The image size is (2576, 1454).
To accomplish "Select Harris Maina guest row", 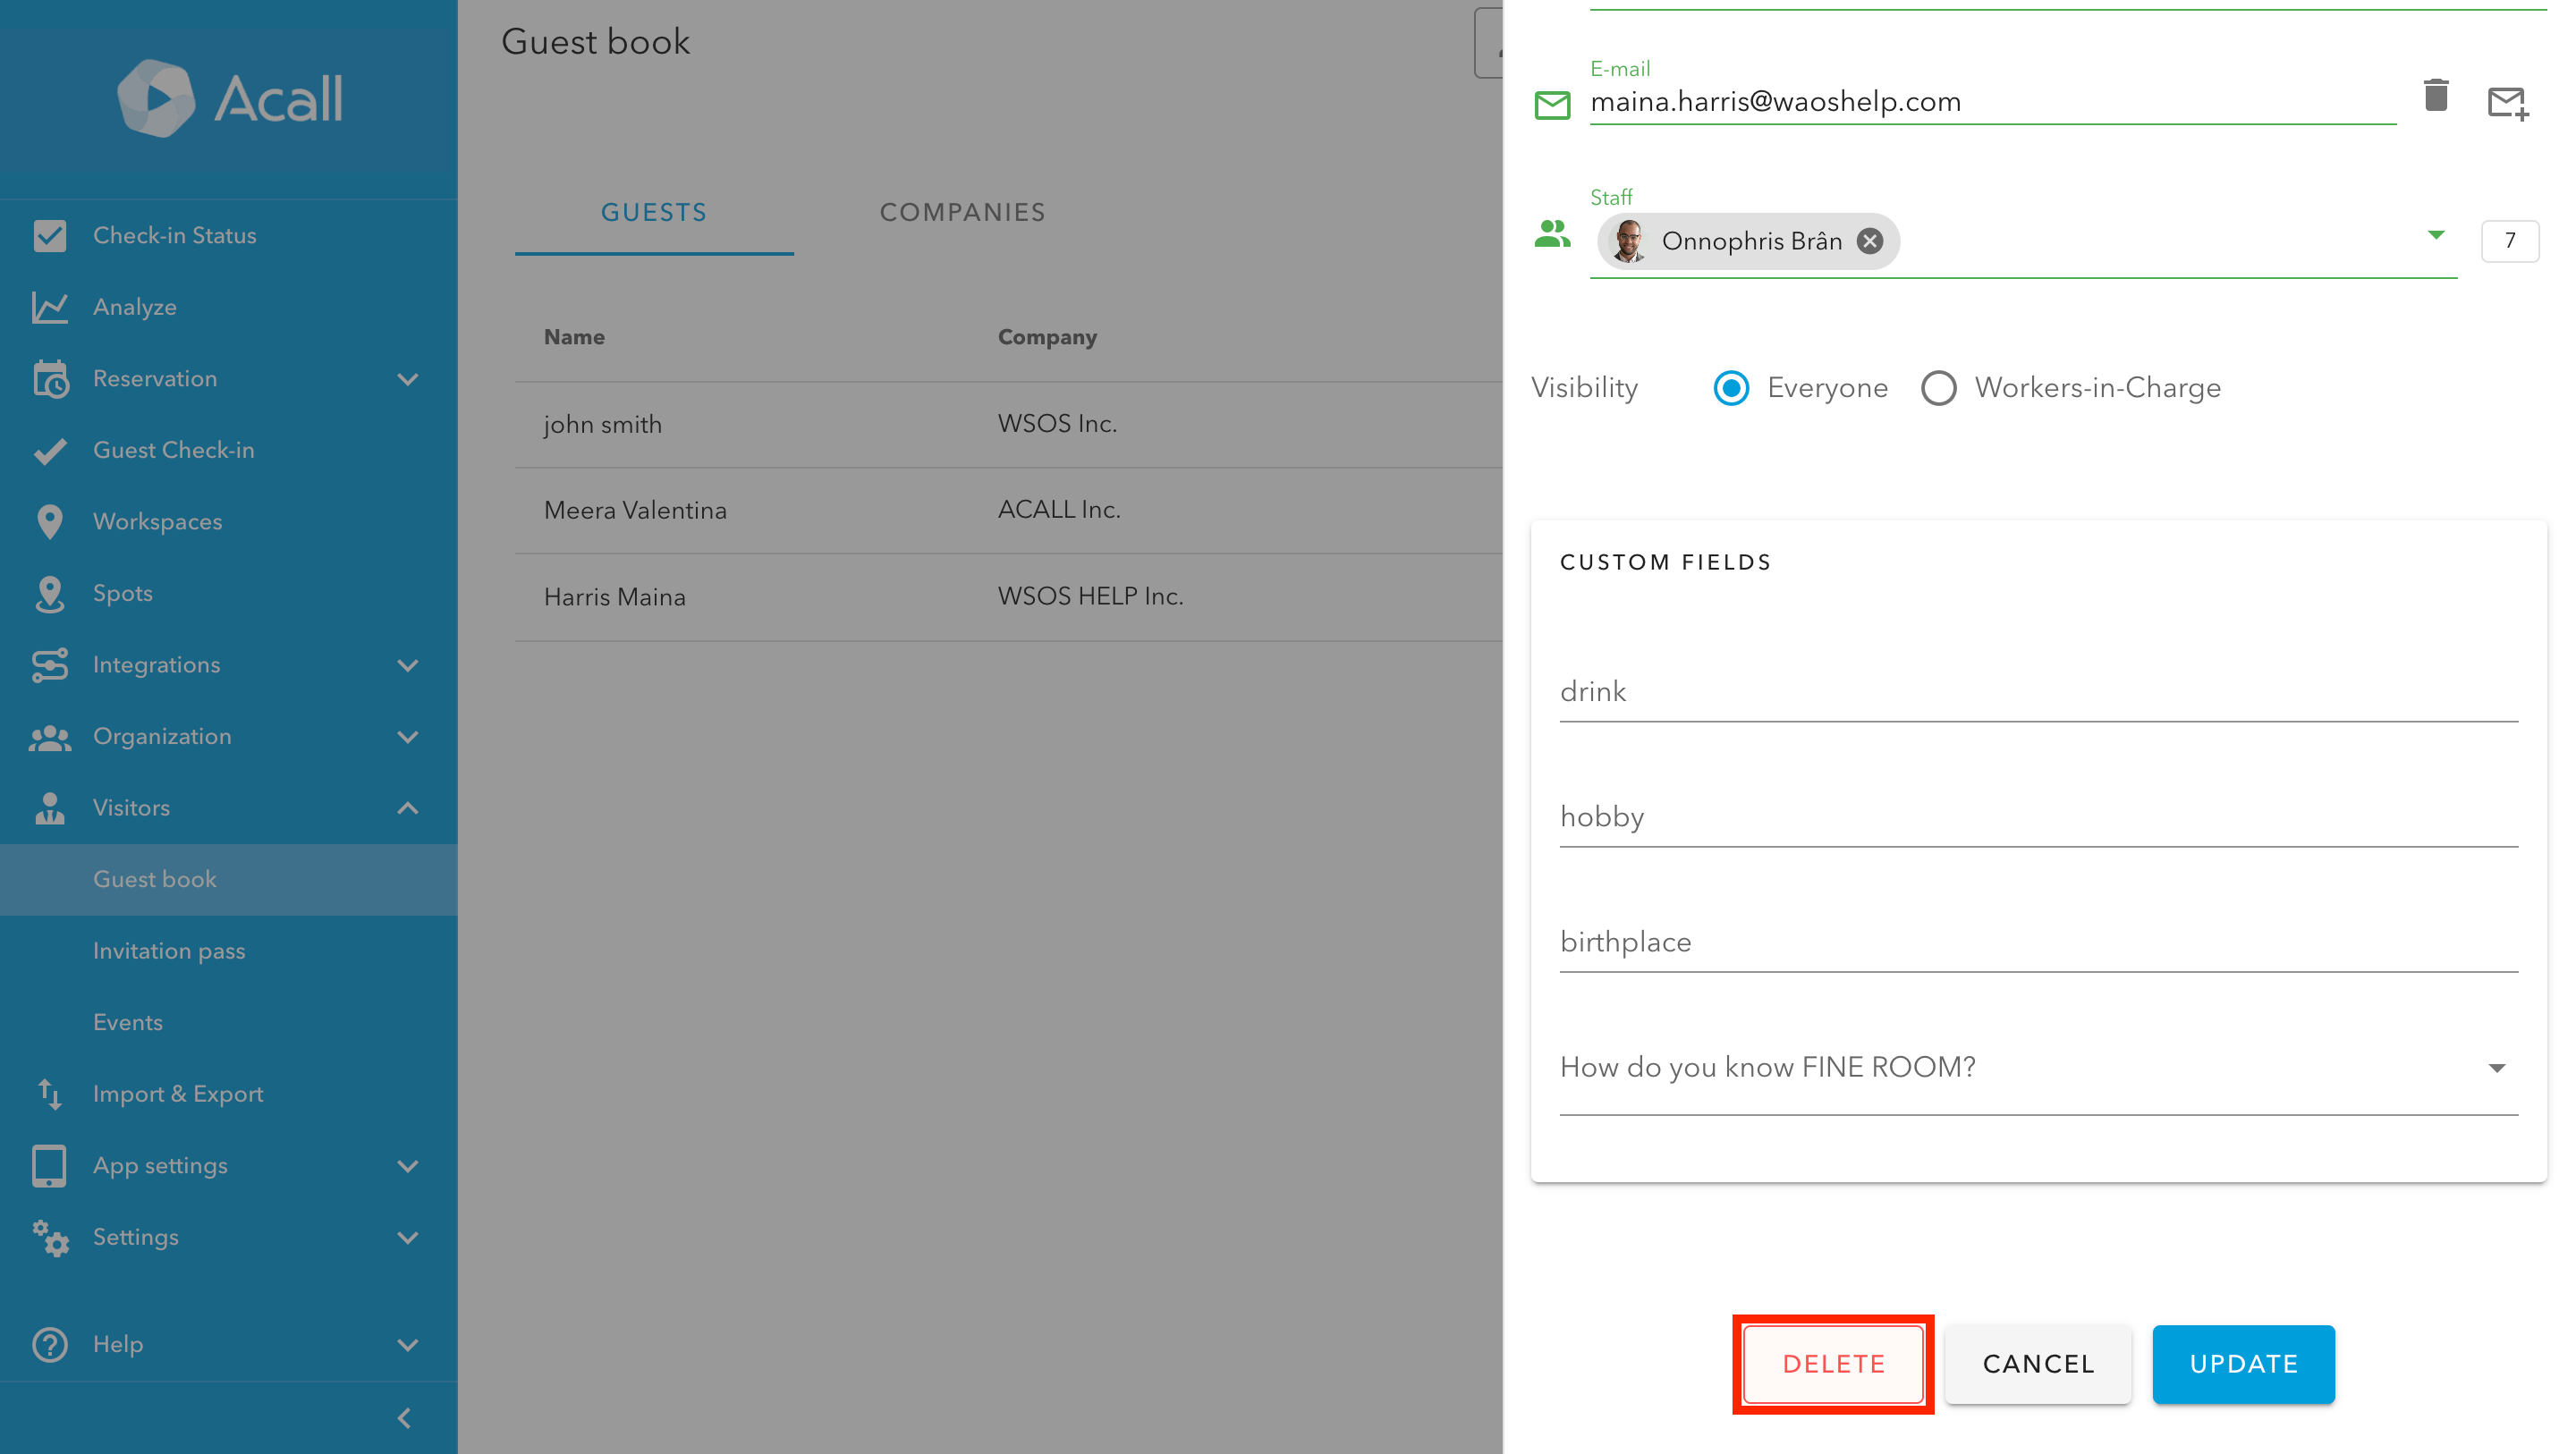I will (x=1008, y=597).
